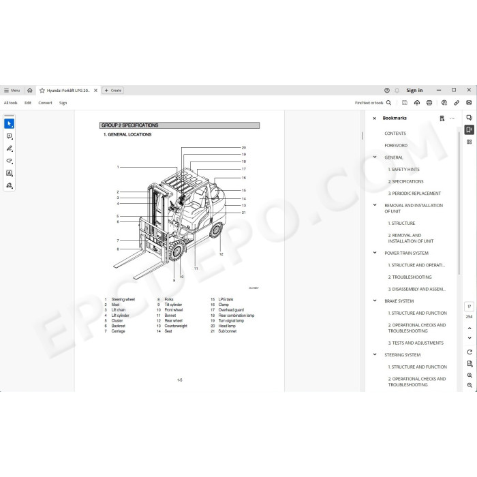Open the 3. TESTS AND ADJUSTMENTS bookmark
The image size is (477, 477).
416,343
